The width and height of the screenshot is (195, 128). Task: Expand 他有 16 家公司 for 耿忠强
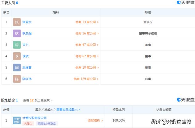click(x=87, y=33)
